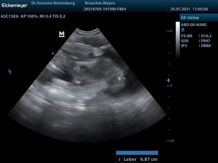
Task: Click the F5.0M frequency parameter
Action: coord(187,36)
